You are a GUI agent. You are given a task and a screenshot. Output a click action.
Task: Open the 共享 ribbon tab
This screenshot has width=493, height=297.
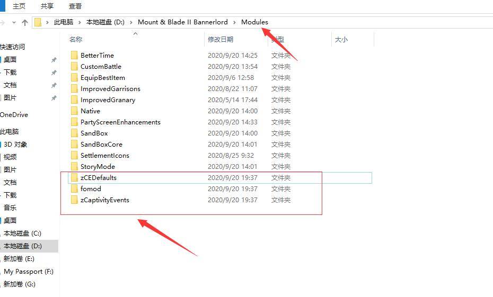point(47,6)
